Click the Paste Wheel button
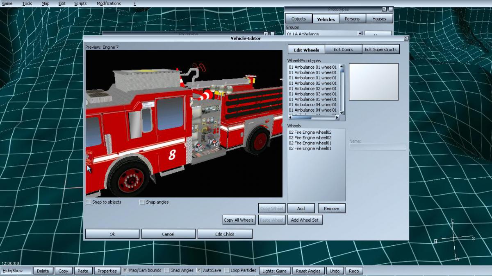 click(x=272, y=220)
